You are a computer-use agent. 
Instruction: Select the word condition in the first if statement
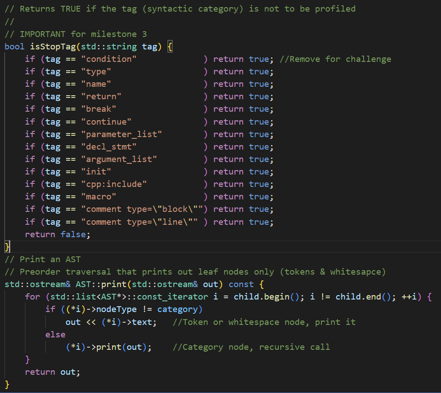tap(108, 59)
